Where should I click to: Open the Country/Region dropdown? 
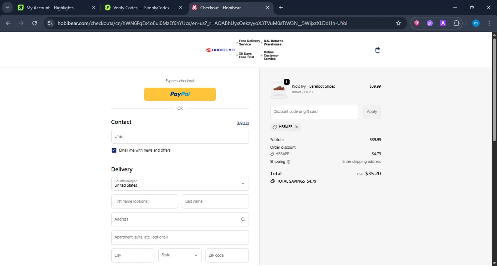pyautogui.click(x=180, y=184)
